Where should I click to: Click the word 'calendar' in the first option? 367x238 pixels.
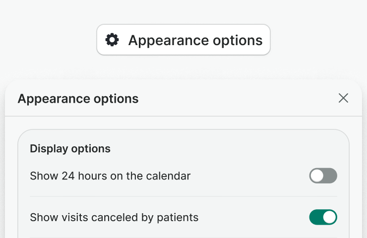170,176
